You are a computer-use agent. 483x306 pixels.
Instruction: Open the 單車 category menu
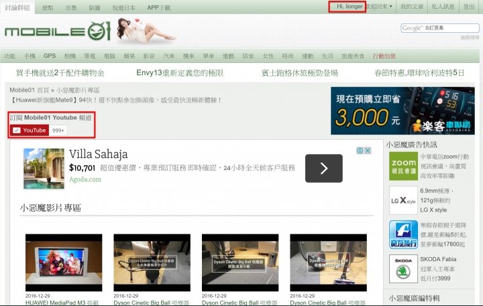pyautogui.click(x=209, y=56)
